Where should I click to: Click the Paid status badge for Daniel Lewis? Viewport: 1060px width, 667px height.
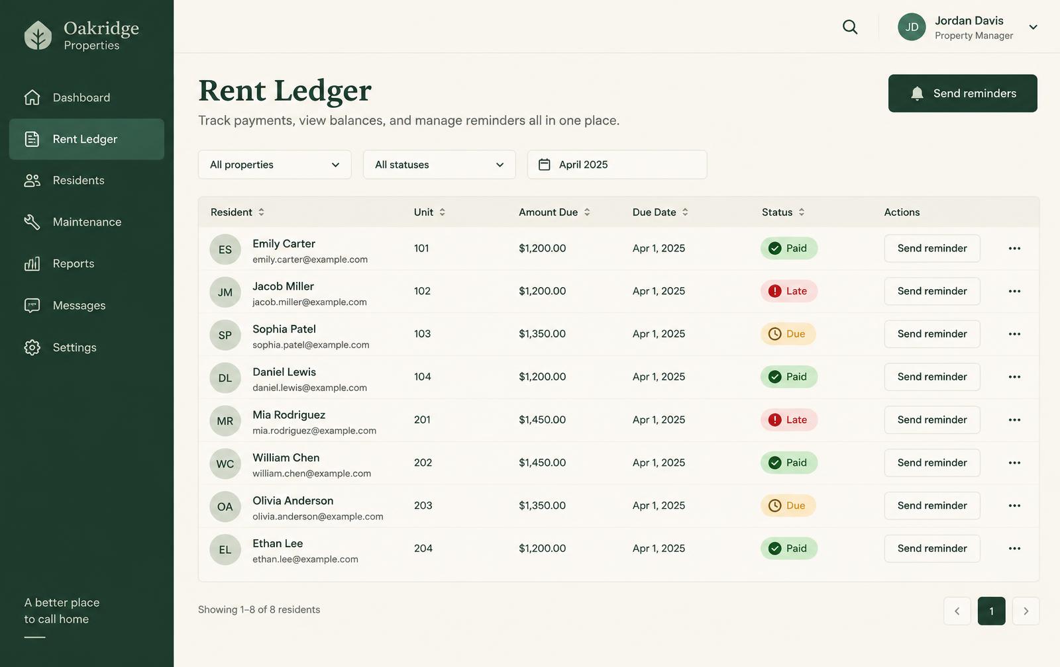[x=788, y=377]
